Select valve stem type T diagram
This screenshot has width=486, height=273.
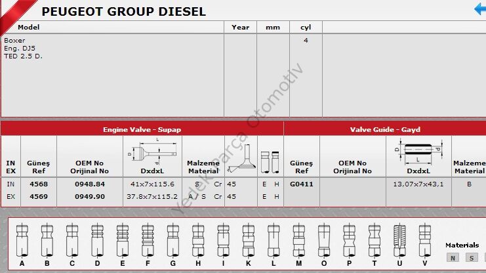pos(375,240)
